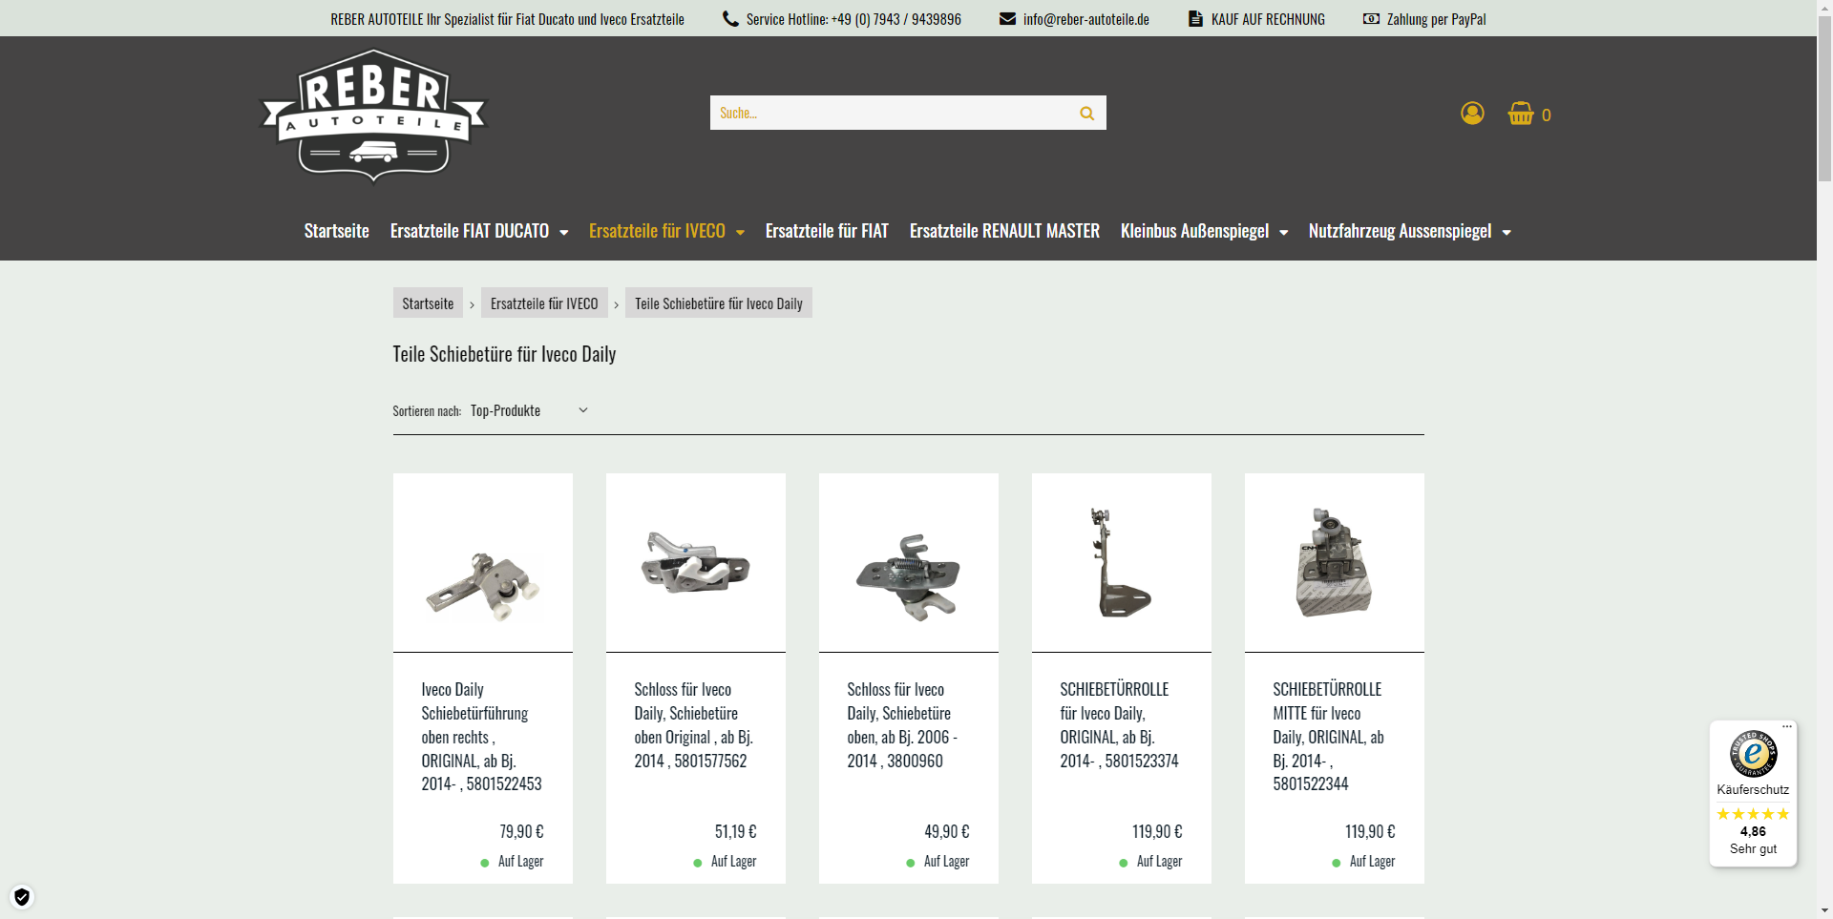Click the Reber Autoteile logo
The image size is (1833, 919).
click(373, 115)
